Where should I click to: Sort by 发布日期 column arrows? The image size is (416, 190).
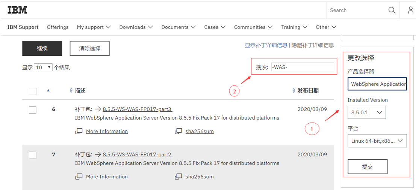click(x=293, y=90)
